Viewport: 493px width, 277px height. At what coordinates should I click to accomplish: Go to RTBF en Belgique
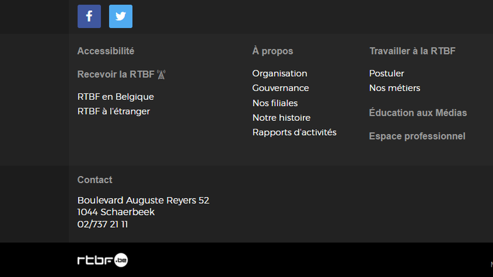pos(115,97)
